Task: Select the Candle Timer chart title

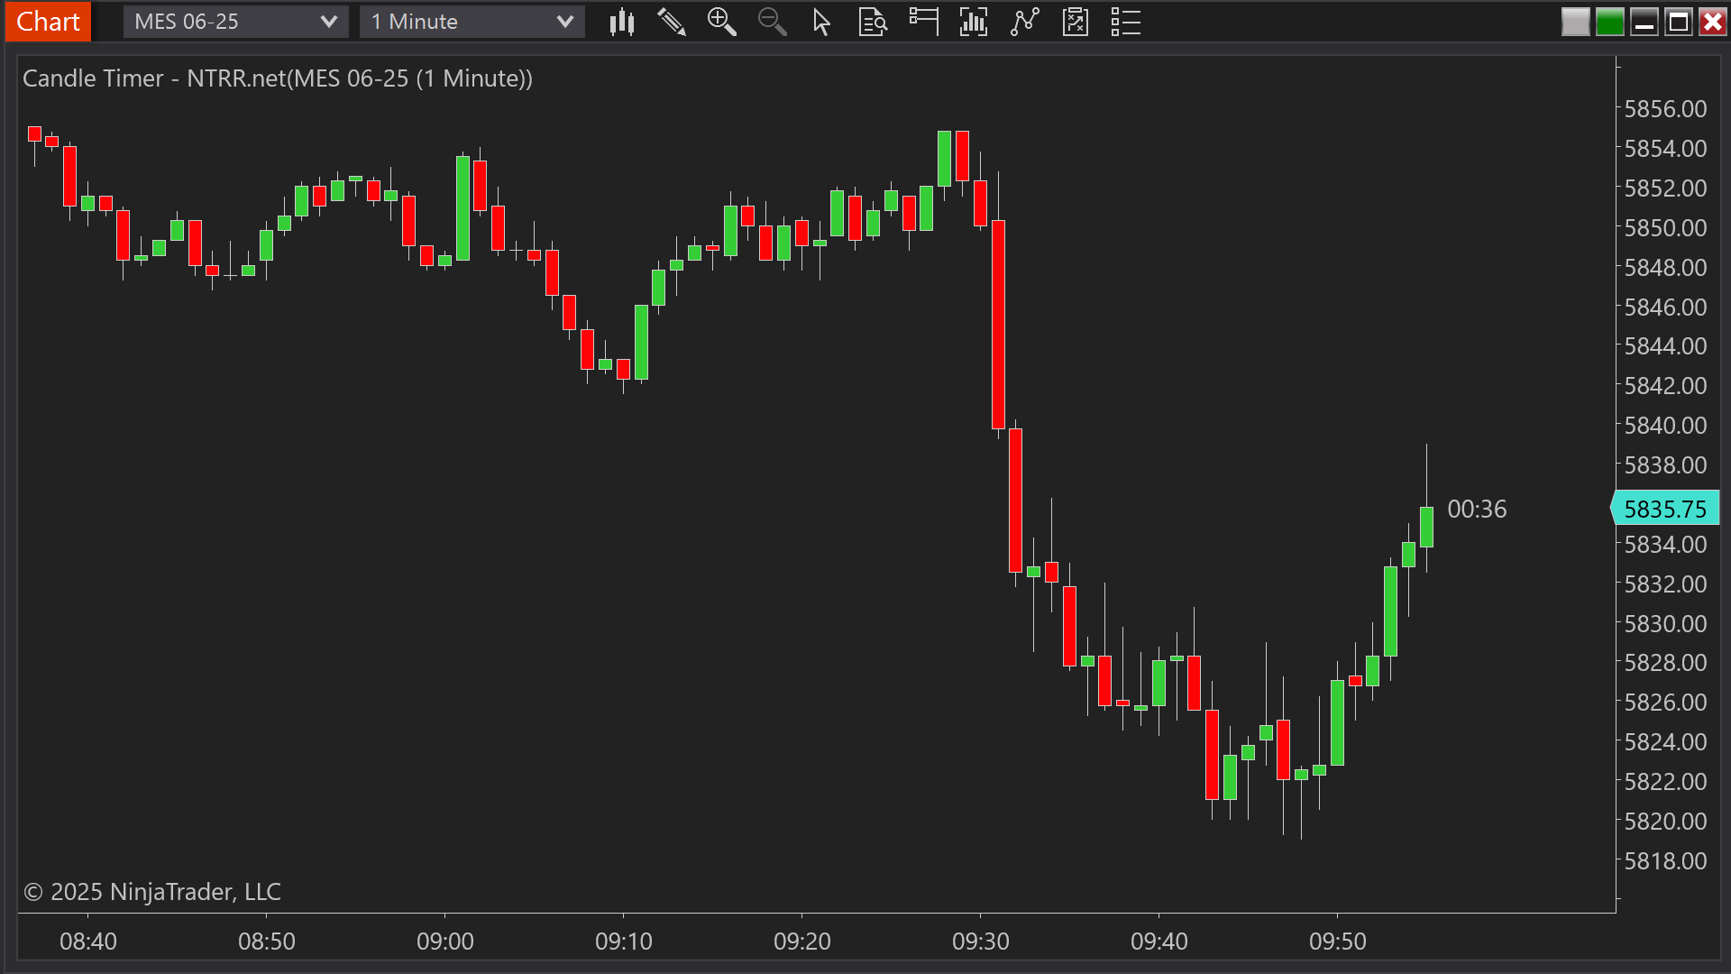Action: pos(278,78)
